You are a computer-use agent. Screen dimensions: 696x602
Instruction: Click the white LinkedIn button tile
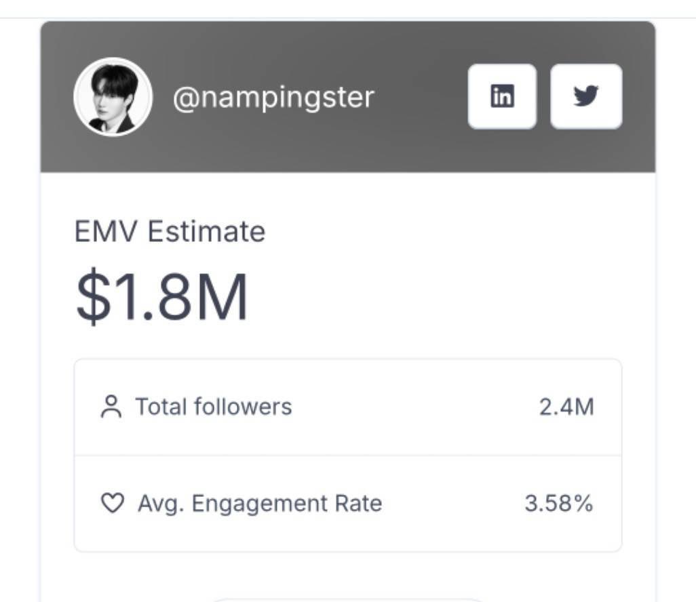[502, 96]
